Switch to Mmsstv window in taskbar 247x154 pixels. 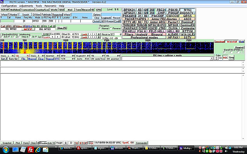(117, 148)
